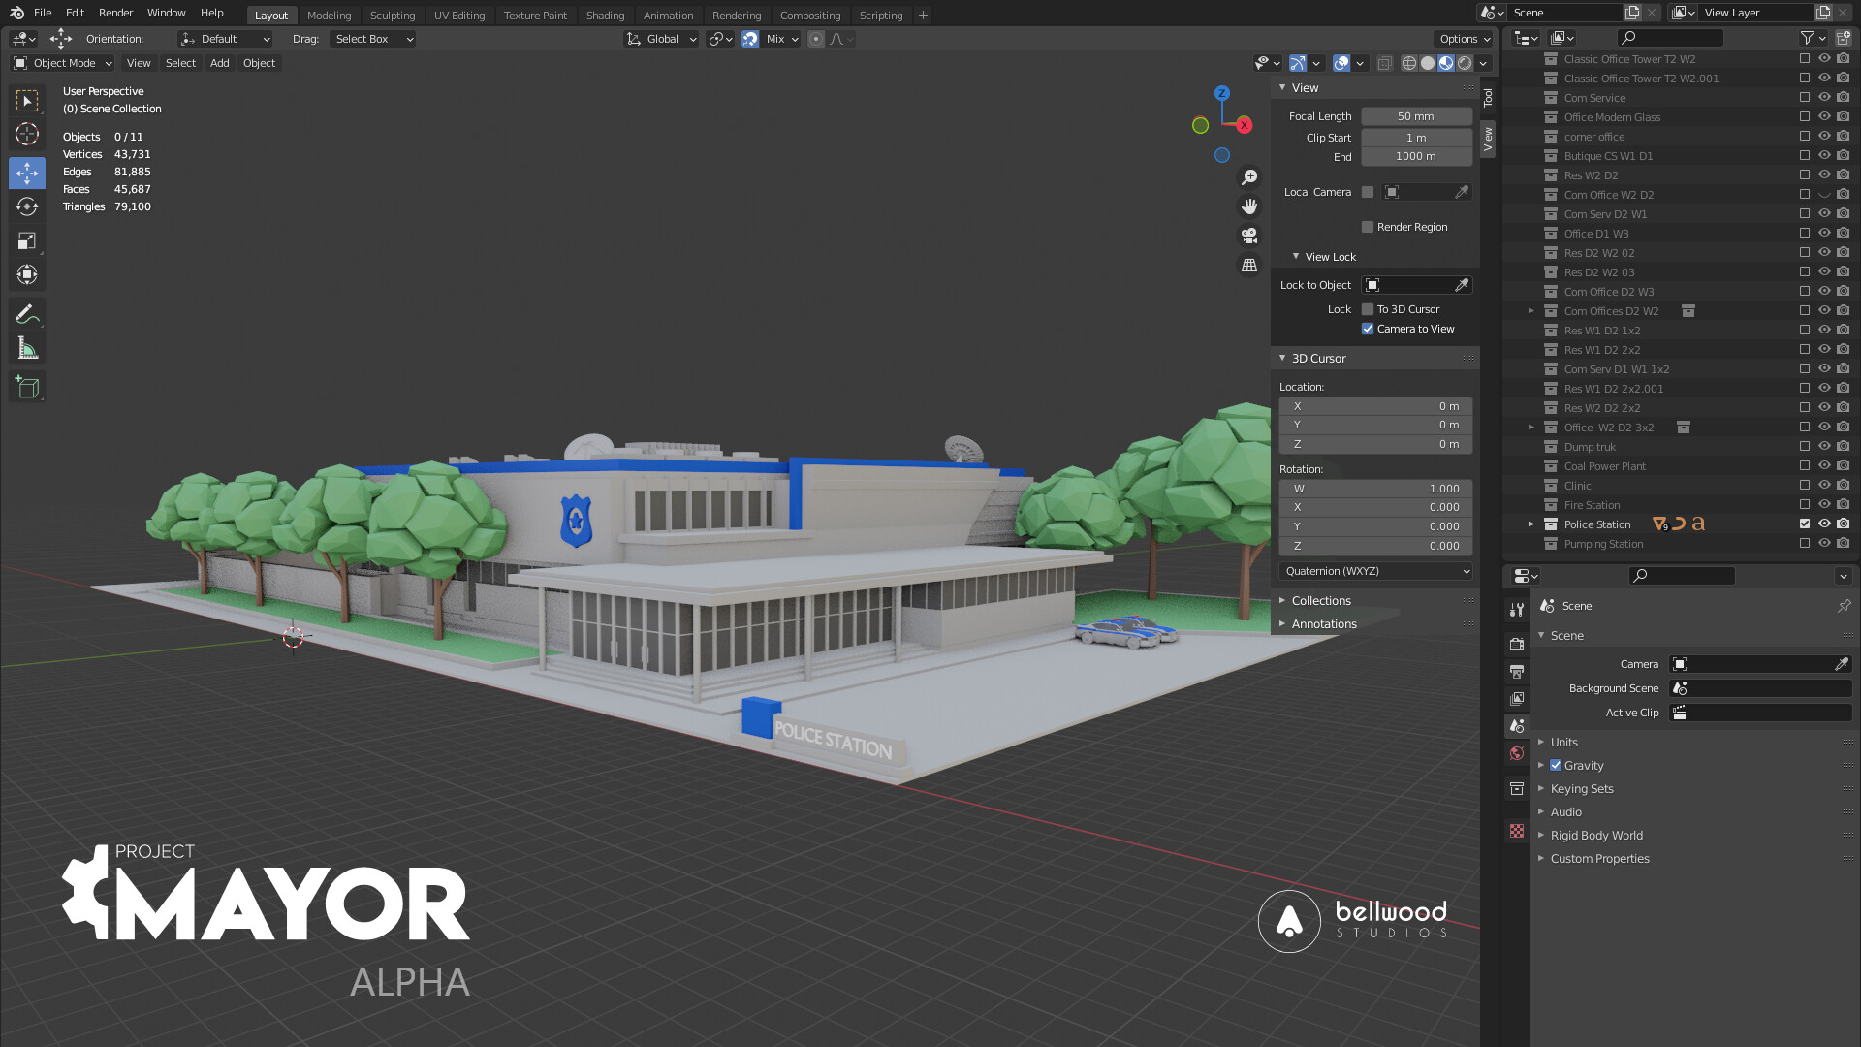The image size is (1861, 1047).
Task: Choose the Add Cube tool
Action: [x=27, y=388]
